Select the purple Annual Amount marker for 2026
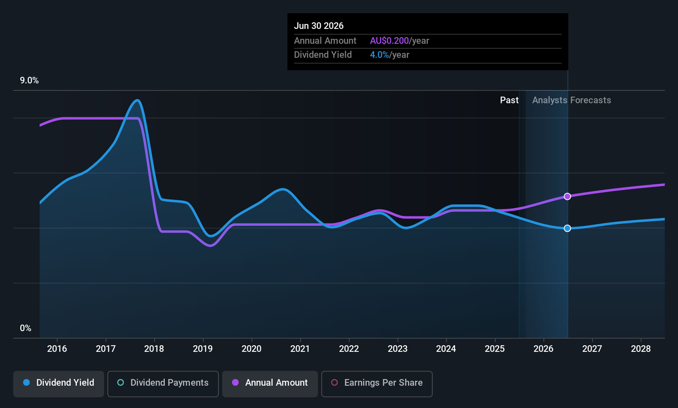678x408 pixels. pos(567,197)
